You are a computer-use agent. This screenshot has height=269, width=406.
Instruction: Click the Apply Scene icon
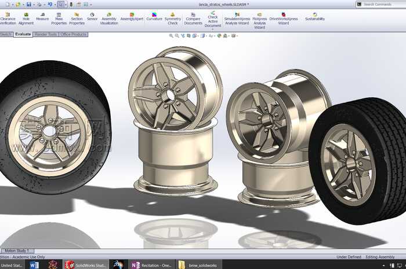(225, 36)
